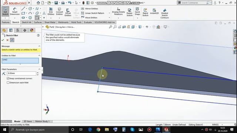Toggle the pushpin keep-visible button
The image size is (237, 133).
[x=12, y=40]
